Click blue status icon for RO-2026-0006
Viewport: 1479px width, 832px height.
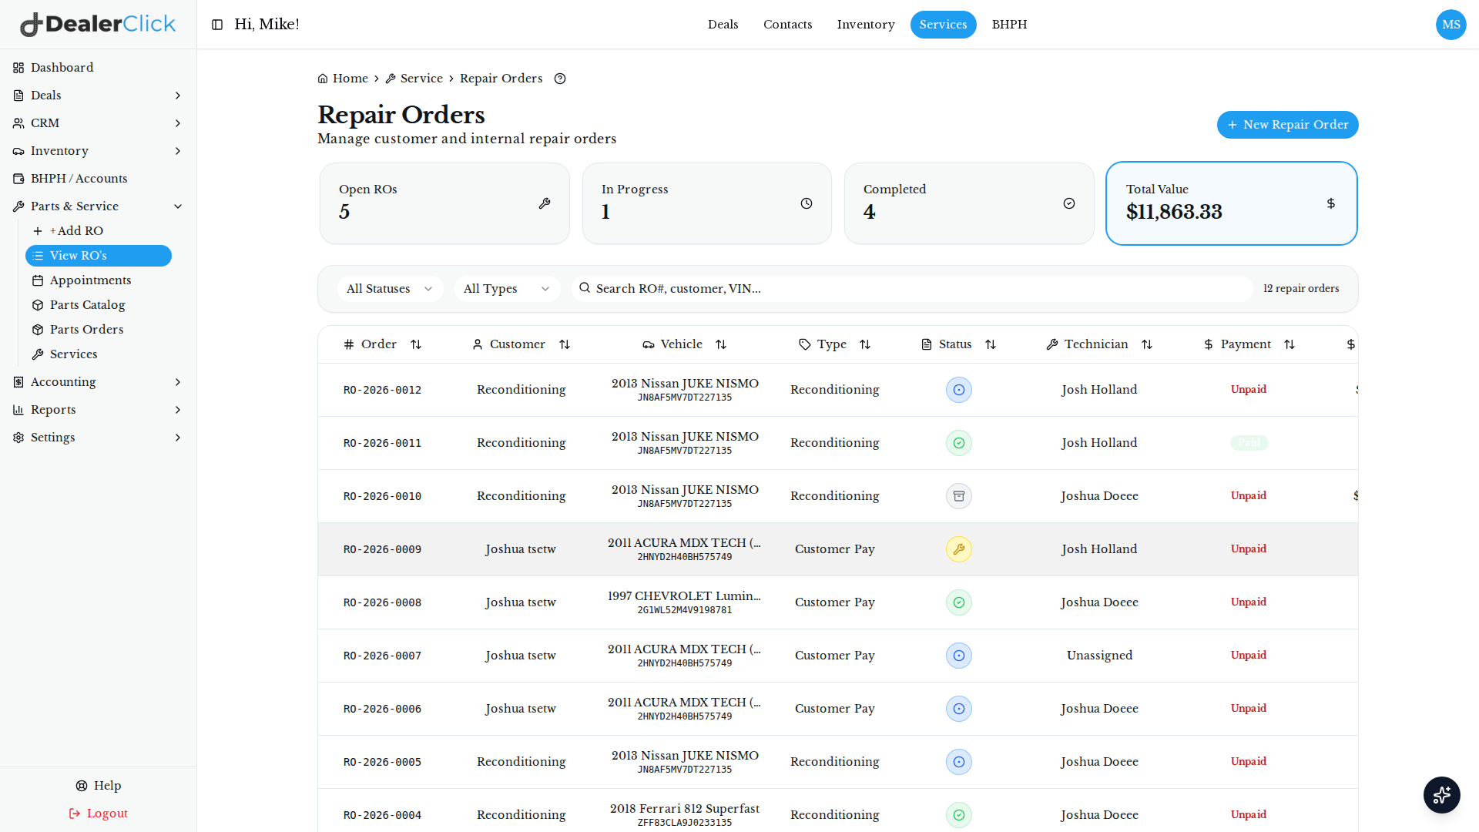pyautogui.click(x=959, y=709)
